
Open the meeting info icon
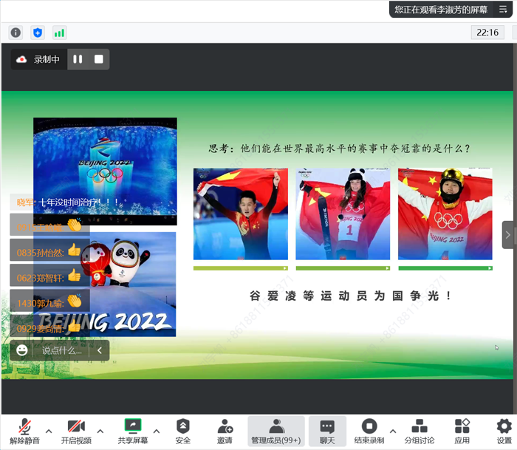[16, 33]
